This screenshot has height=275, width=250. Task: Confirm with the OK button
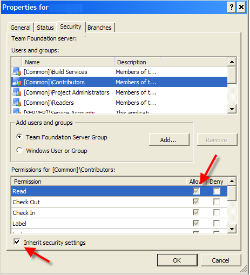tap(177, 260)
